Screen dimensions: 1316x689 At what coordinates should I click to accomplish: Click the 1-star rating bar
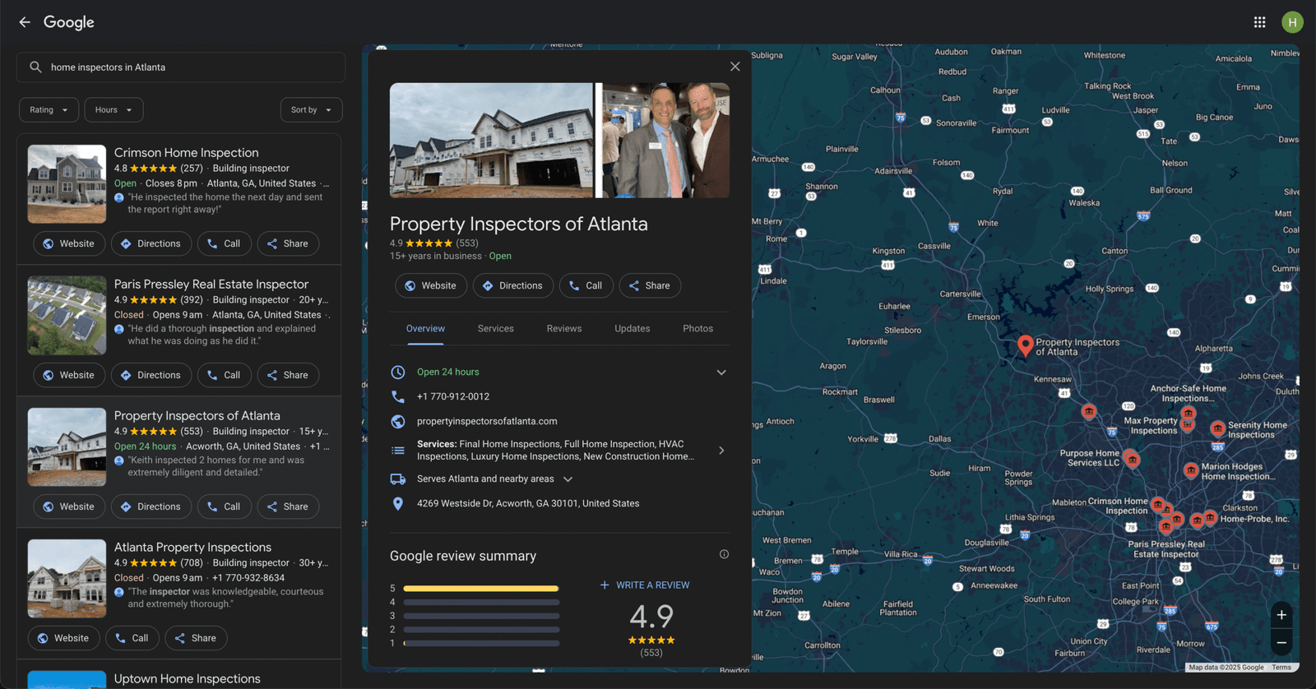point(481,643)
